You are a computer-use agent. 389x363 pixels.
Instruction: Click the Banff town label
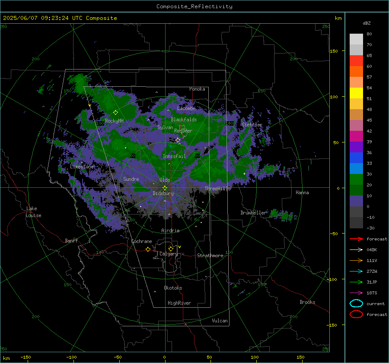point(71,240)
